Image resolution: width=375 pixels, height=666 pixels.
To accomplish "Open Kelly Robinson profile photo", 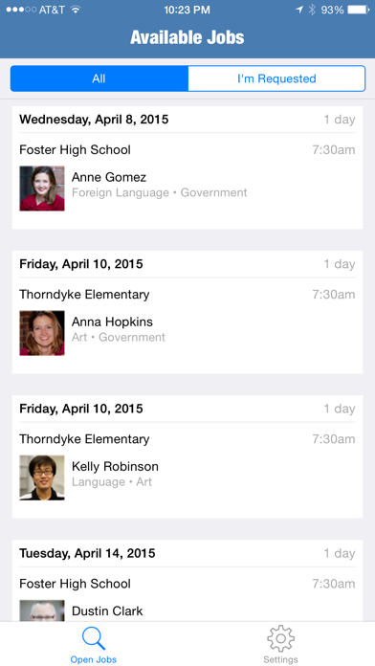I will 42,477.
